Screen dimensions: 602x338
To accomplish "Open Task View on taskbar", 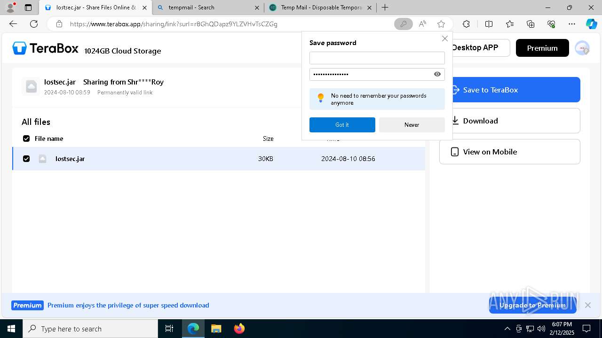I will coord(169,329).
